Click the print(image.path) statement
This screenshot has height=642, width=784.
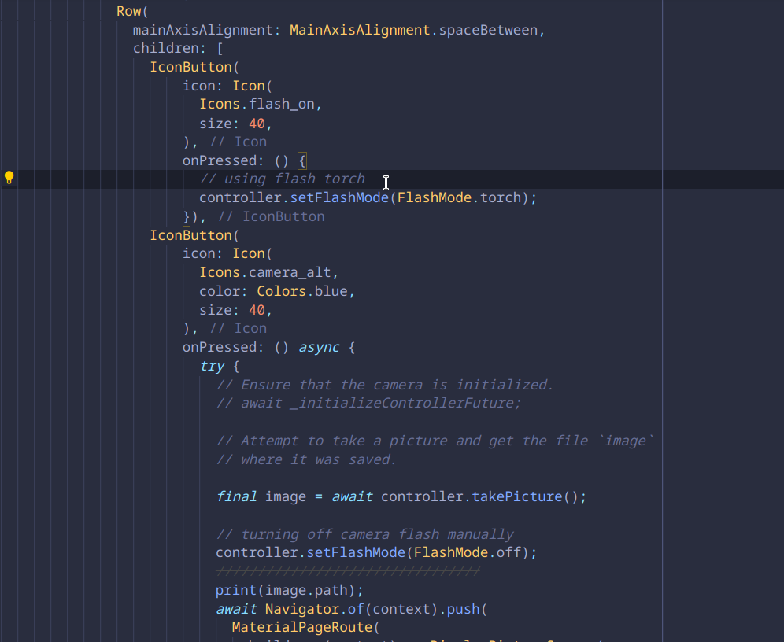click(x=290, y=591)
